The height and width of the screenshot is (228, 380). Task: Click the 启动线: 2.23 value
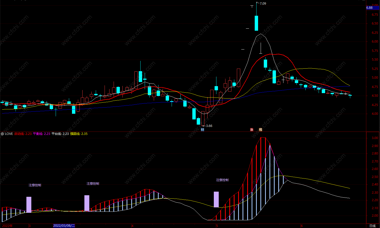pos(23,134)
